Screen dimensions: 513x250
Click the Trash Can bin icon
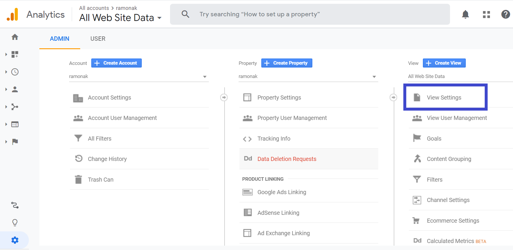pyautogui.click(x=78, y=179)
